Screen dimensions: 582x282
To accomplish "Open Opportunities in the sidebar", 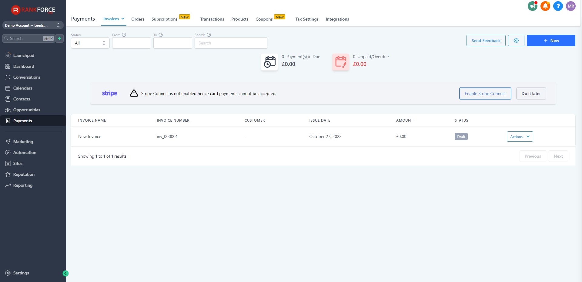I will [x=27, y=110].
